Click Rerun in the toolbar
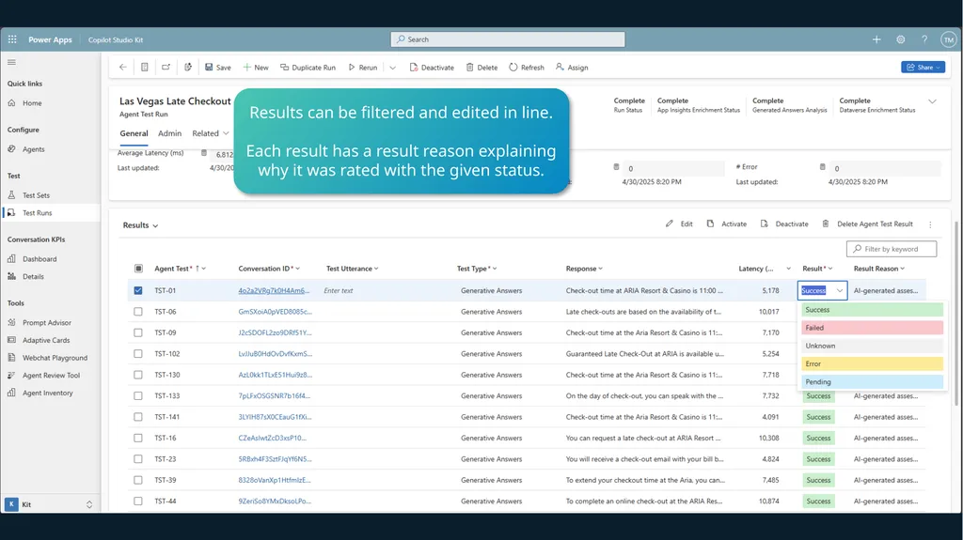Image resolution: width=963 pixels, height=540 pixels. click(363, 68)
